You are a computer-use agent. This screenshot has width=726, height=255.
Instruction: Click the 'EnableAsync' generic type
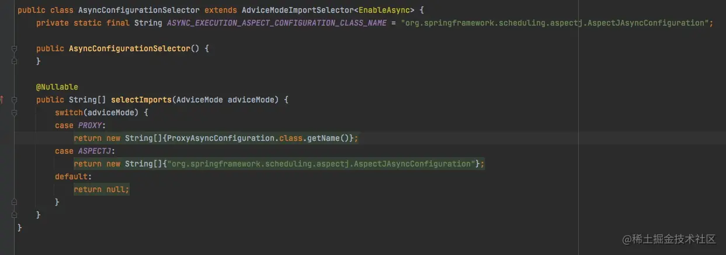coord(384,10)
